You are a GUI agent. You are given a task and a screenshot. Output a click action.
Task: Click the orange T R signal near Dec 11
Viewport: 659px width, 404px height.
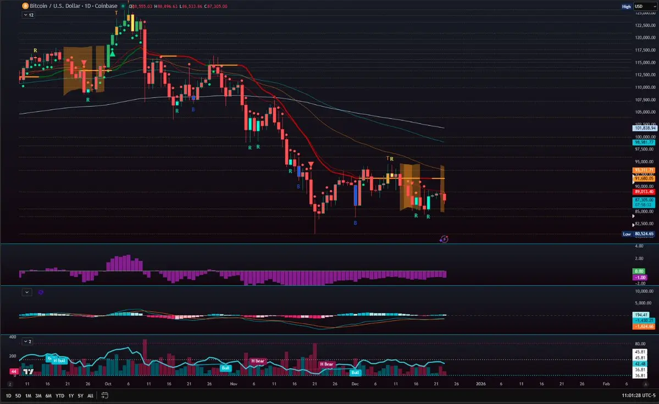[390, 158]
